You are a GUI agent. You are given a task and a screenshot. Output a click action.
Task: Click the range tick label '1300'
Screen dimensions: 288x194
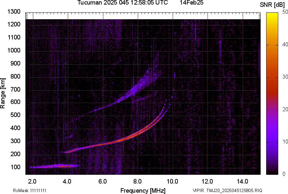point(14,12)
